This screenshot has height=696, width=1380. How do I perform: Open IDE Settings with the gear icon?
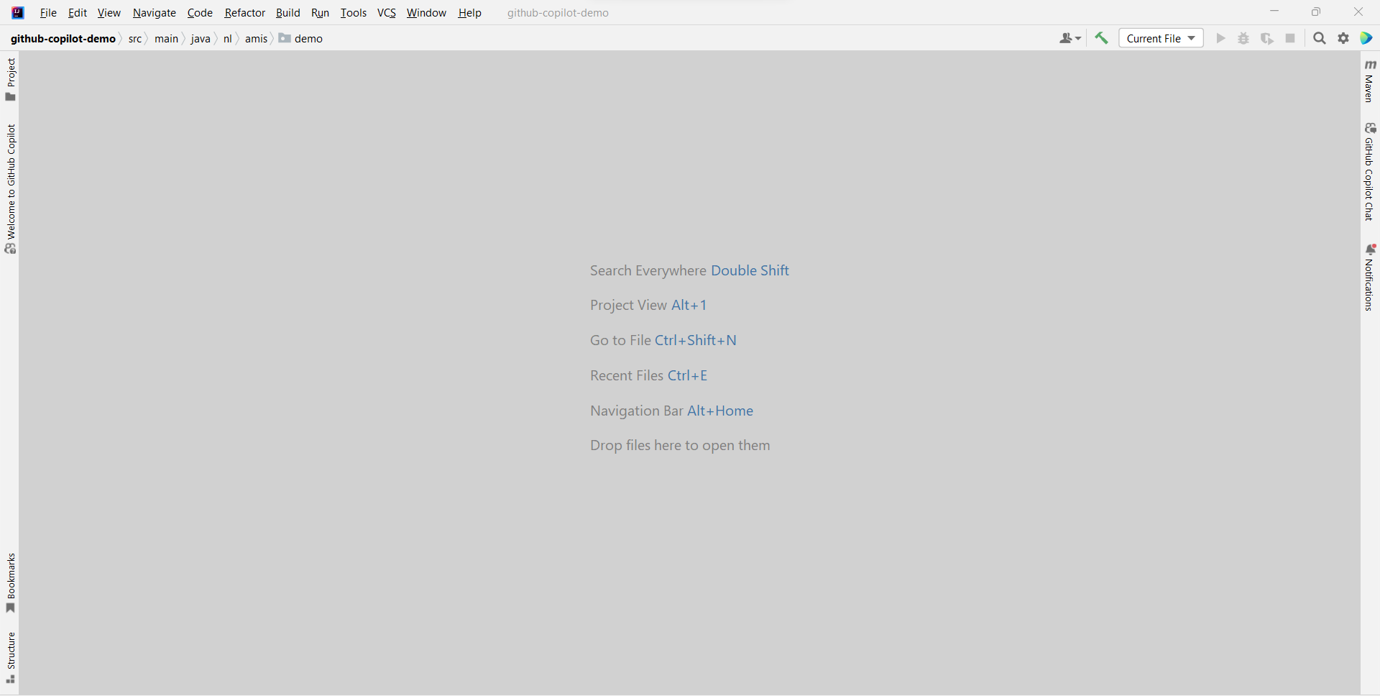coord(1343,38)
